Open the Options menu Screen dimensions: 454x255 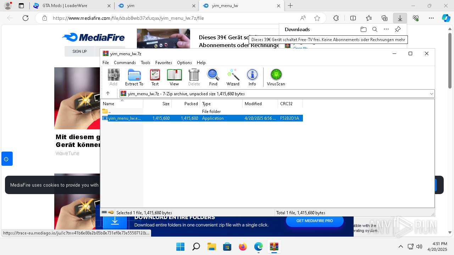(x=184, y=62)
